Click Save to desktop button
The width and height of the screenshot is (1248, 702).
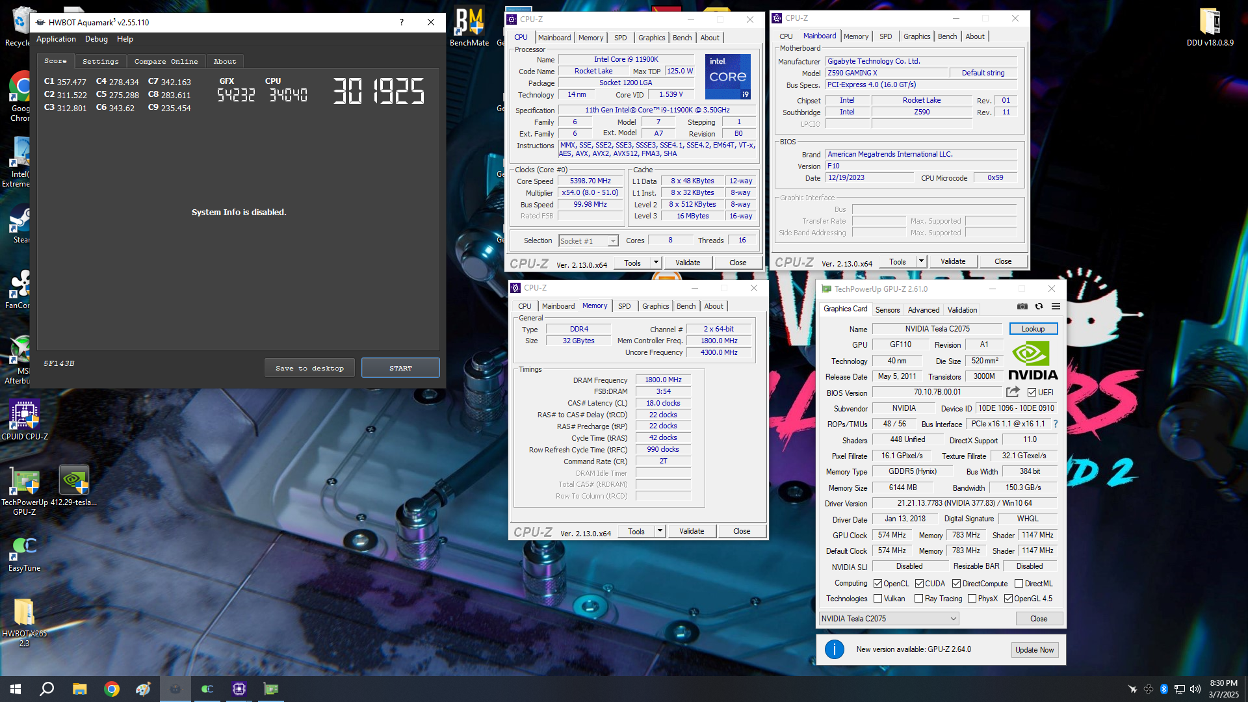(x=309, y=368)
